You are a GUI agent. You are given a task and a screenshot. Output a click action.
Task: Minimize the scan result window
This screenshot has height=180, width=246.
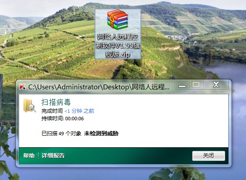(x=182, y=85)
